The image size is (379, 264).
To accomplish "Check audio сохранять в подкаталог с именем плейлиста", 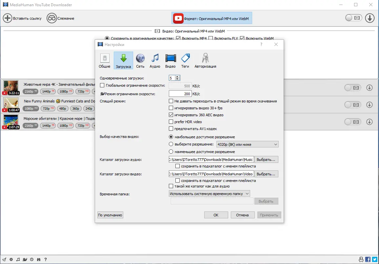I will pos(177,166).
